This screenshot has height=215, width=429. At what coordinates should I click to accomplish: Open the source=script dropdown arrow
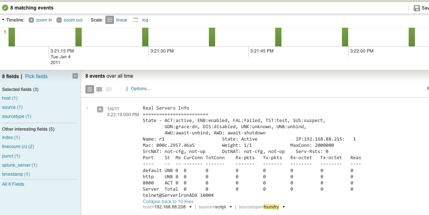click(230, 207)
